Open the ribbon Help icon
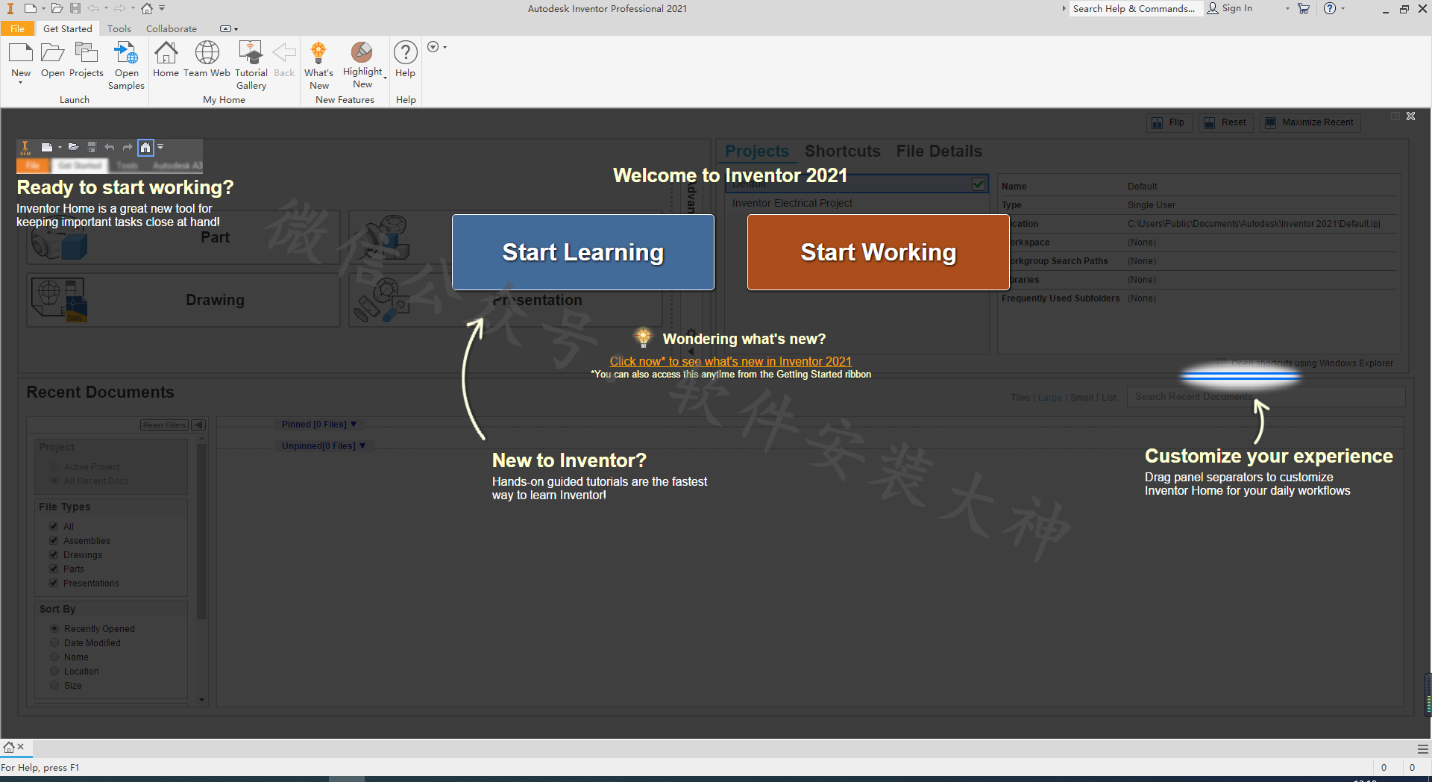 405,53
